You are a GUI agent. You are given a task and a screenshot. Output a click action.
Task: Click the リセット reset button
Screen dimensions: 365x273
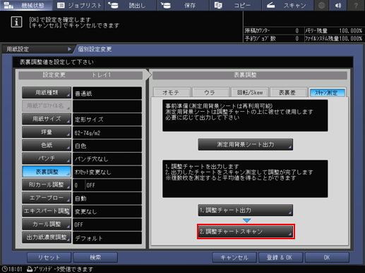tap(49, 258)
